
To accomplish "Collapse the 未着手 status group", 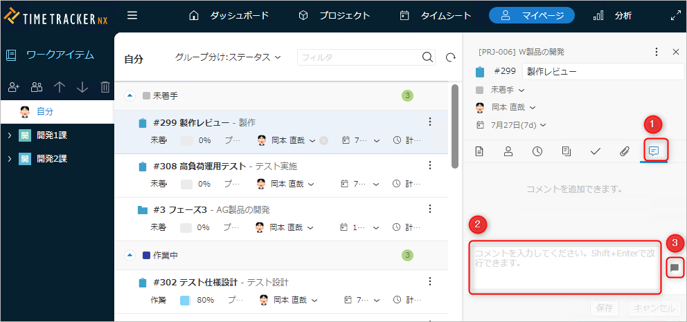I will [130, 95].
